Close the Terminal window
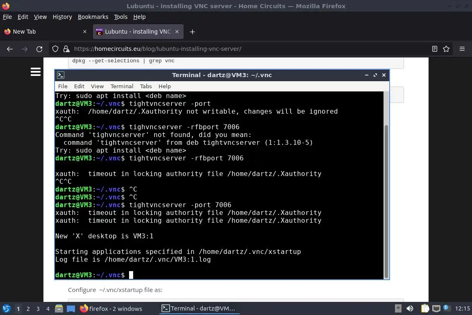Screen dimensions: 472x315 384,75
